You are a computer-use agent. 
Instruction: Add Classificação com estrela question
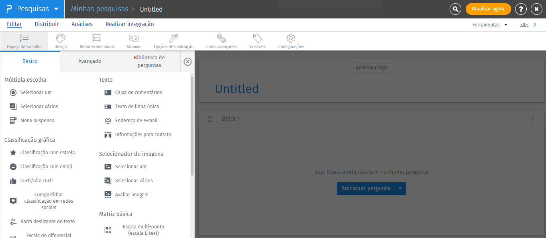click(x=42, y=153)
